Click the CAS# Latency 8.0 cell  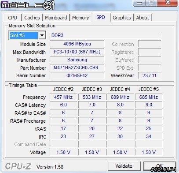coord(120,105)
